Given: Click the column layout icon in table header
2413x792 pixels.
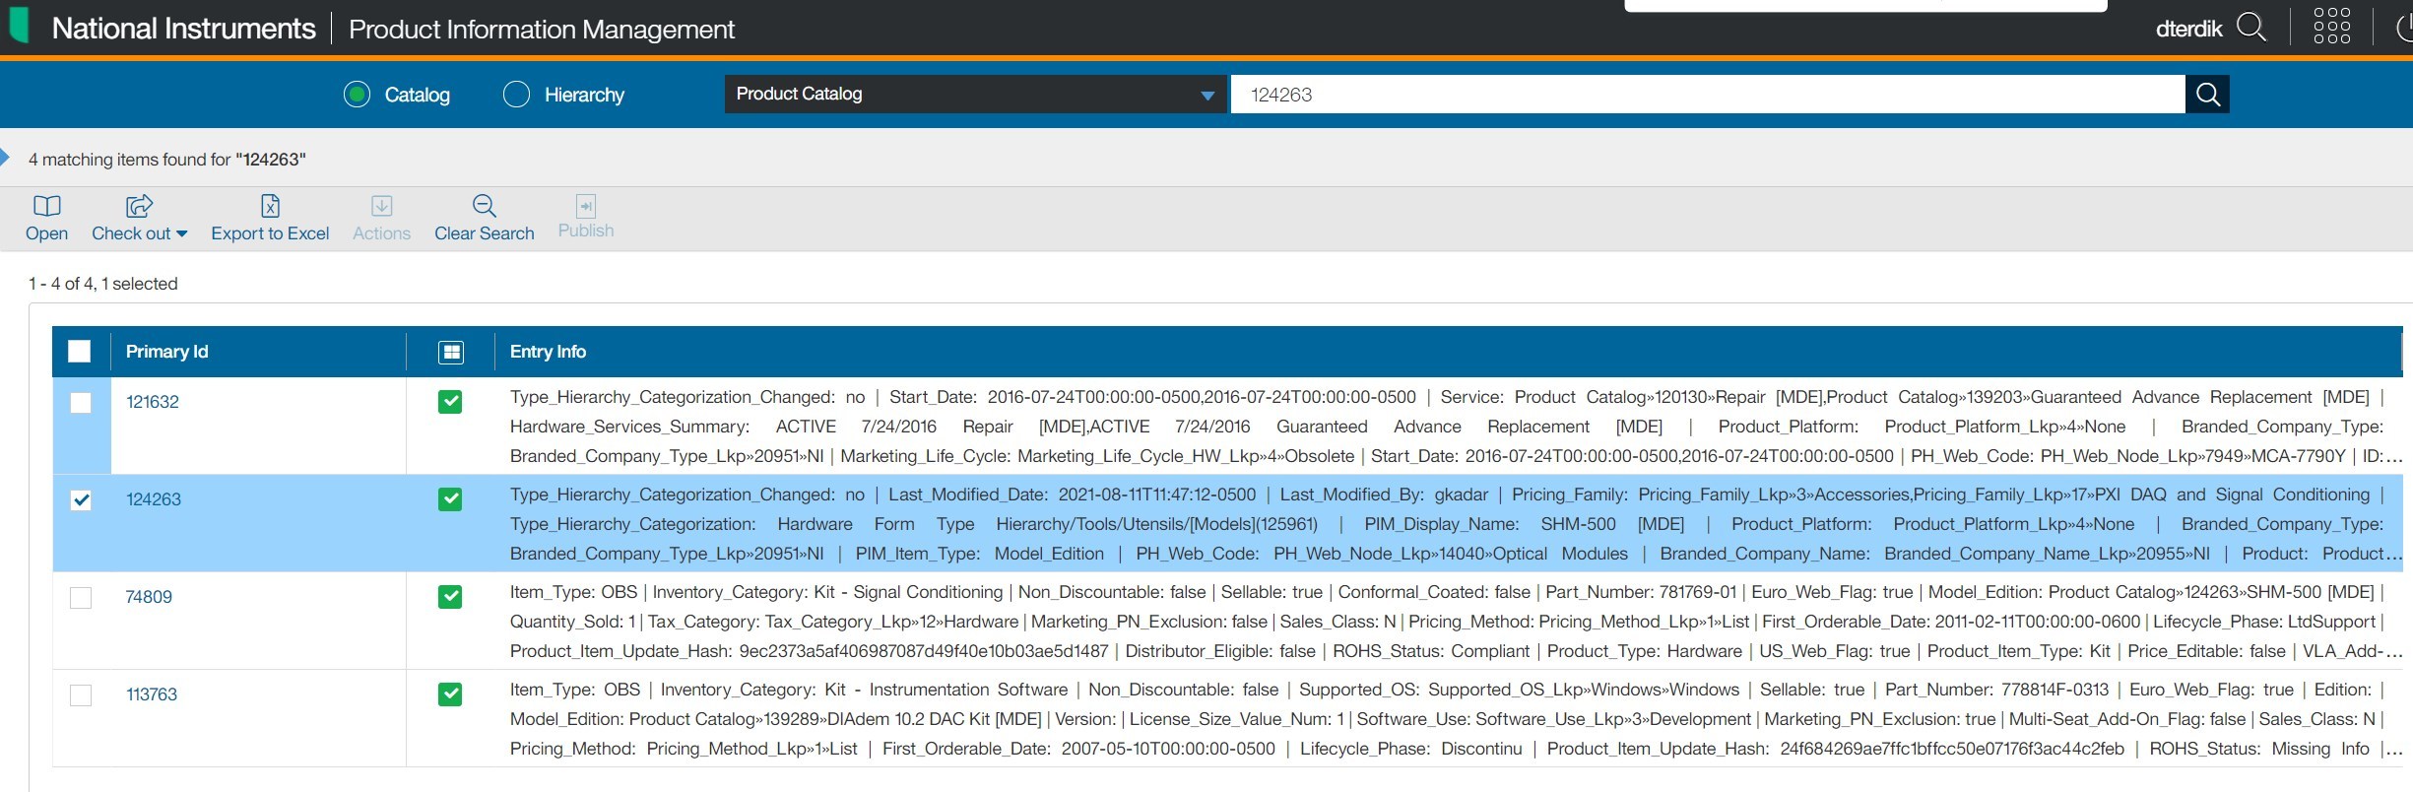Looking at the screenshot, I should (451, 352).
